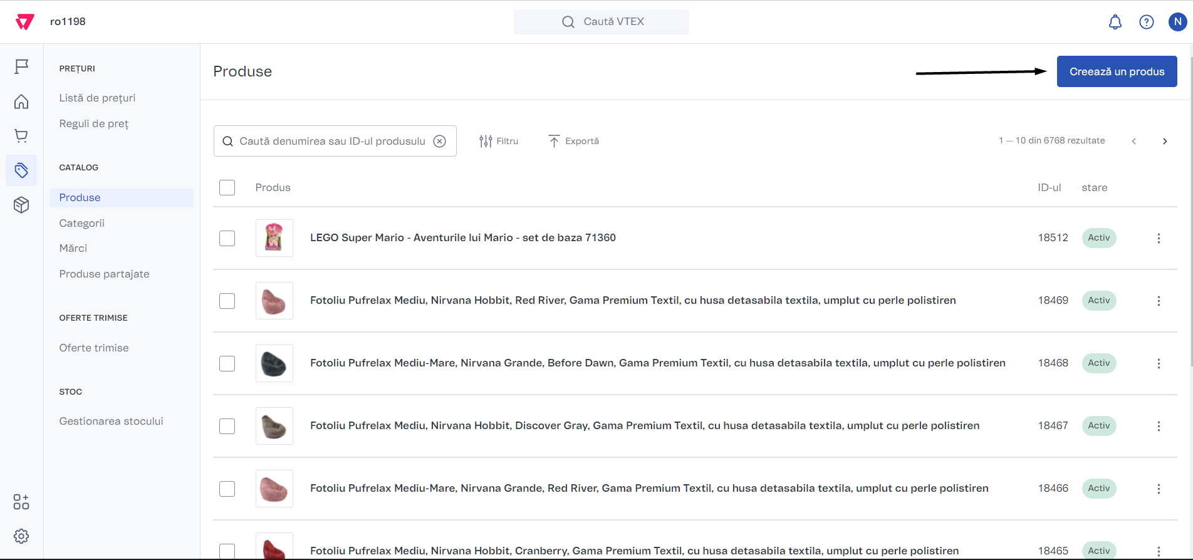Go to next results page arrow
Screen dimensions: 1193x560
(x=1165, y=141)
